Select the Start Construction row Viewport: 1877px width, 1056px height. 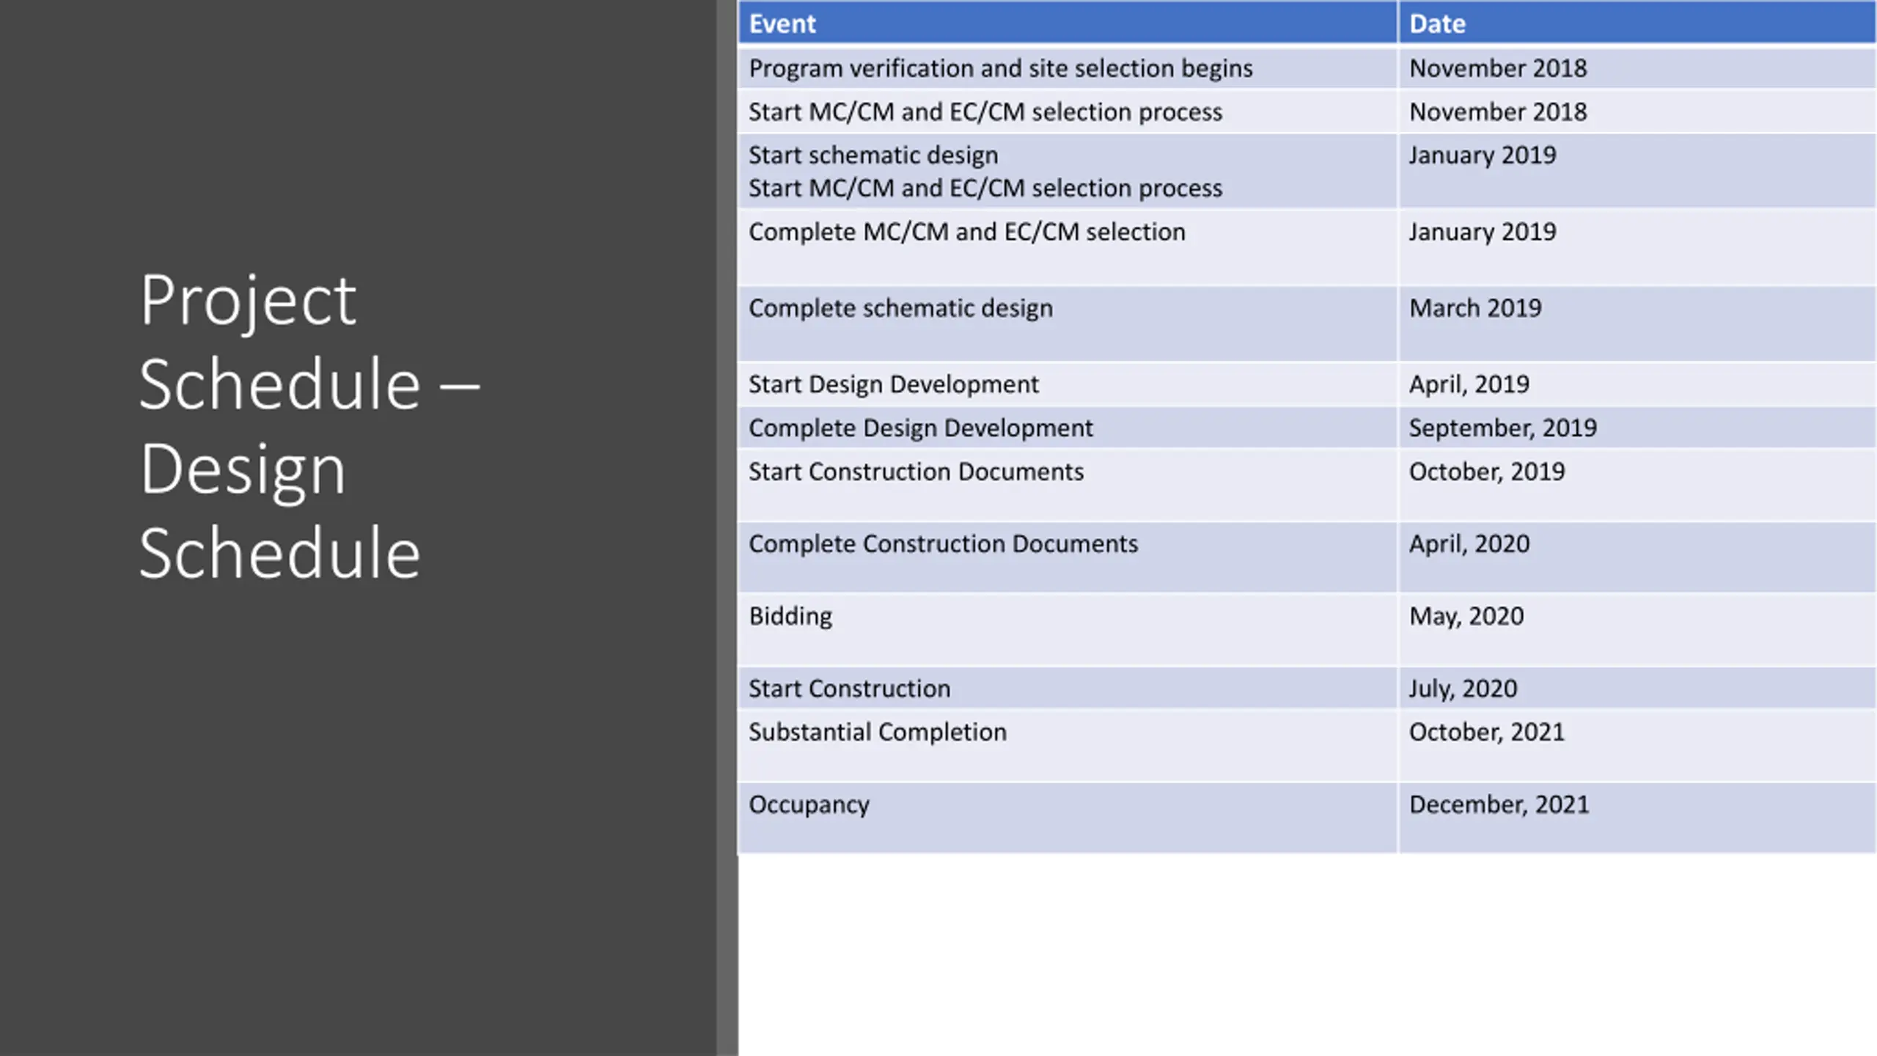click(x=1307, y=689)
